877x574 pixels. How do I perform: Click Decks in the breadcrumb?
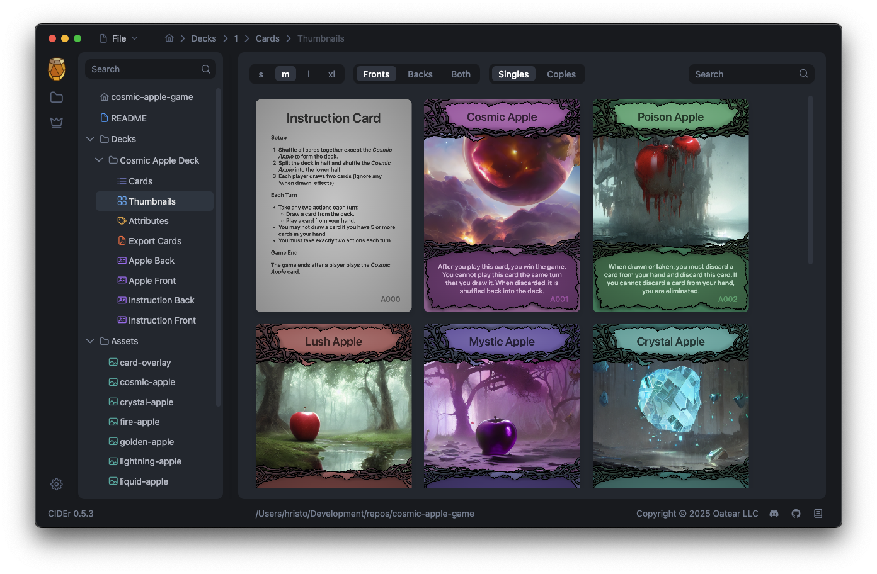(203, 38)
